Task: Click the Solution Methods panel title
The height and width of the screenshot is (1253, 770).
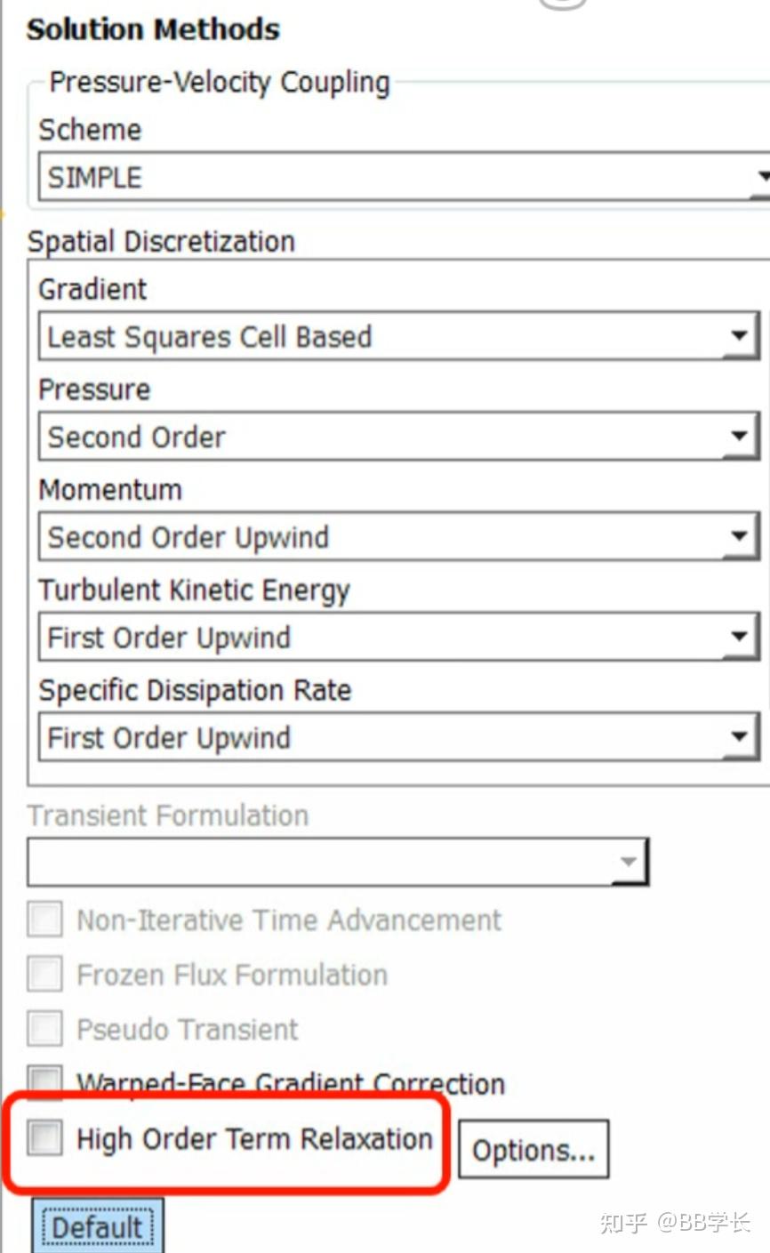Action: (x=153, y=29)
